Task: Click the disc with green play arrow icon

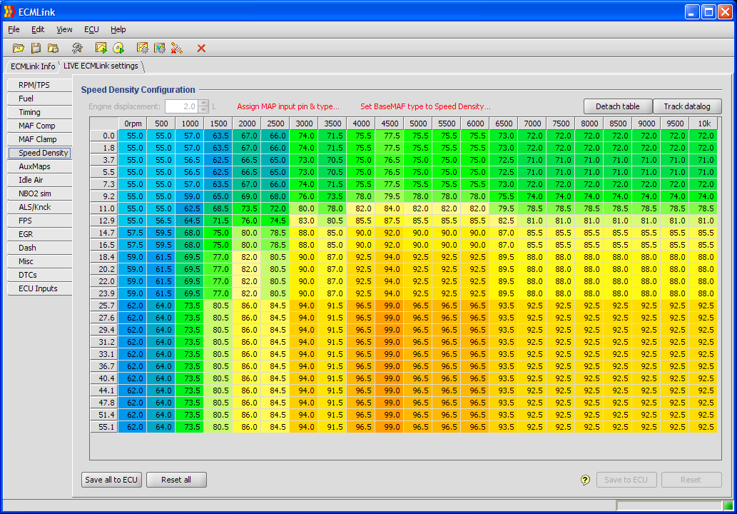Action: tap(118, 48)
